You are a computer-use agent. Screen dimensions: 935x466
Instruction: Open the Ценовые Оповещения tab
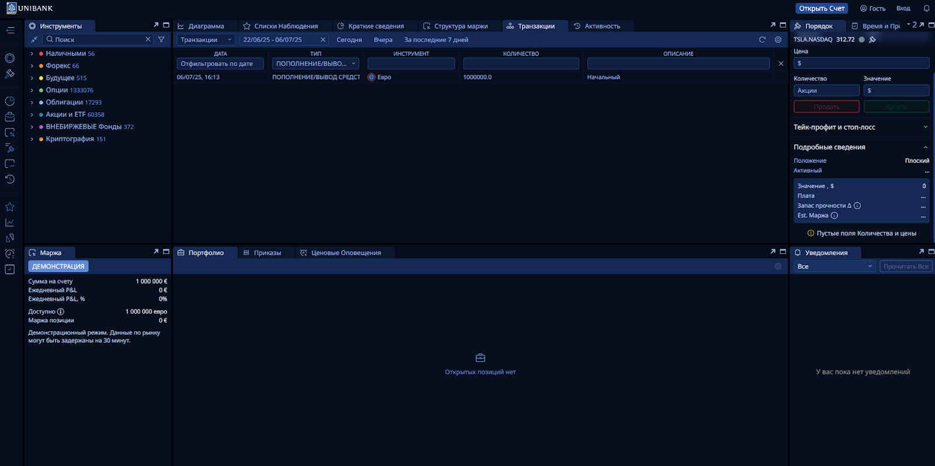[340, 253]
